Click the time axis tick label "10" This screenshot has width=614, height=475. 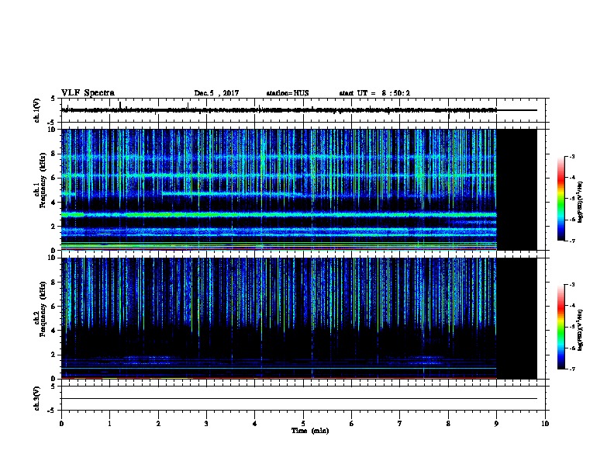pos(545,423)
